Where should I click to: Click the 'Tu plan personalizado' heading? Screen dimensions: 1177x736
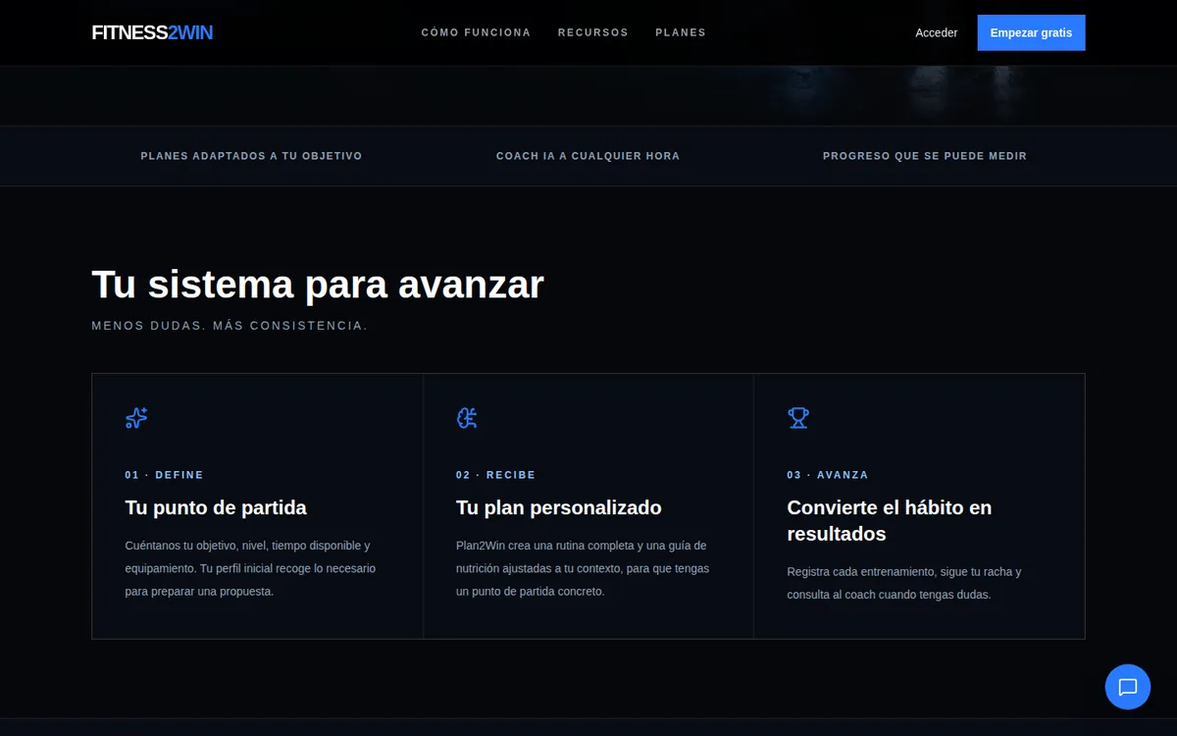click(x=559, y=507)
